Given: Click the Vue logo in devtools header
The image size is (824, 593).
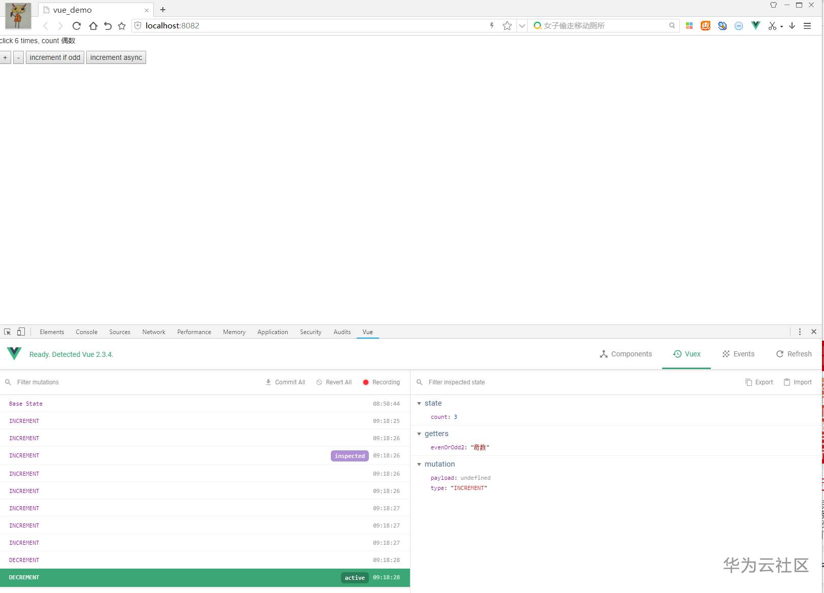Looking at the screenshot, I should click(14, 353).
